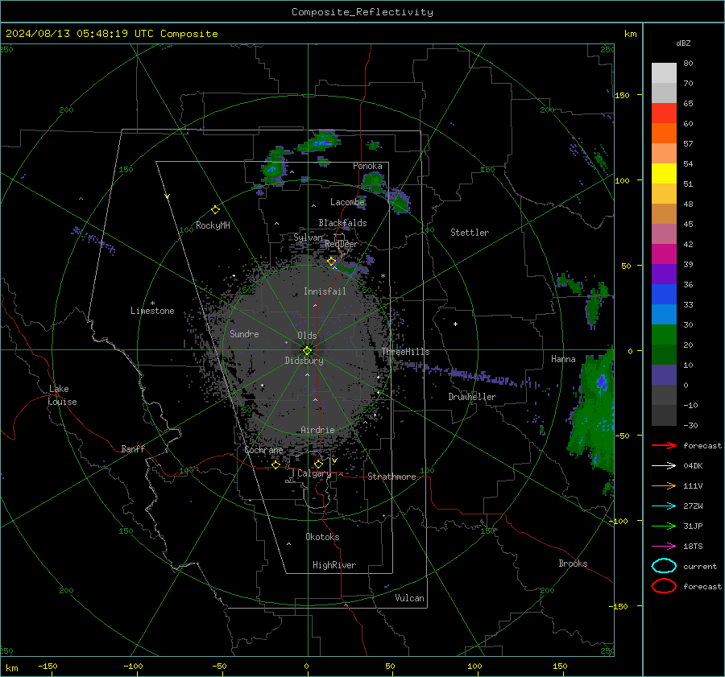Click the Sundre town label
Viewport: 725px width, 677px height.
point(244,333)
